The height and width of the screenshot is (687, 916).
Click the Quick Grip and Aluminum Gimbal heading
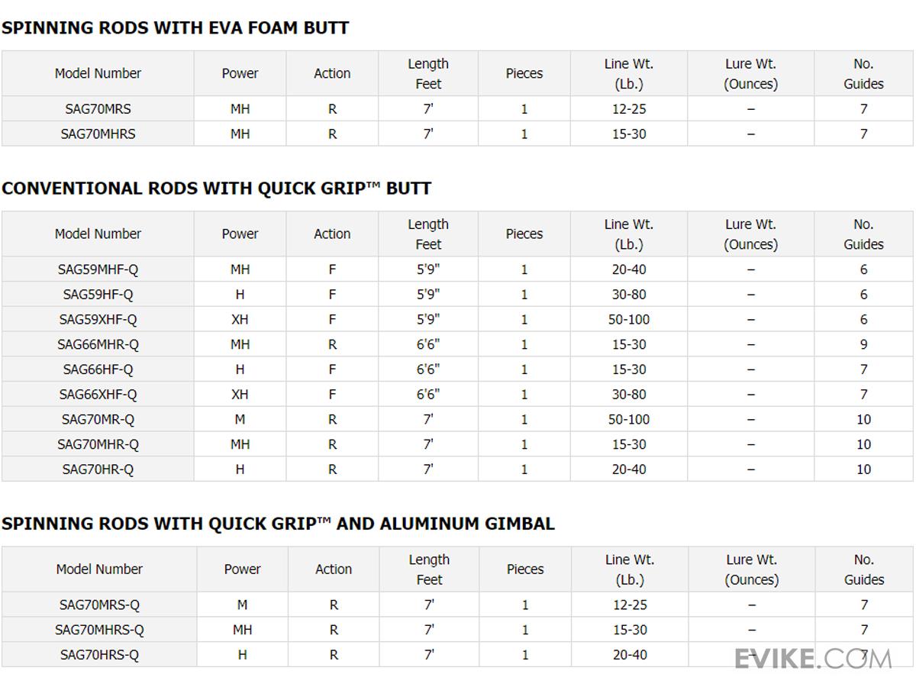[x=278, y=524]
